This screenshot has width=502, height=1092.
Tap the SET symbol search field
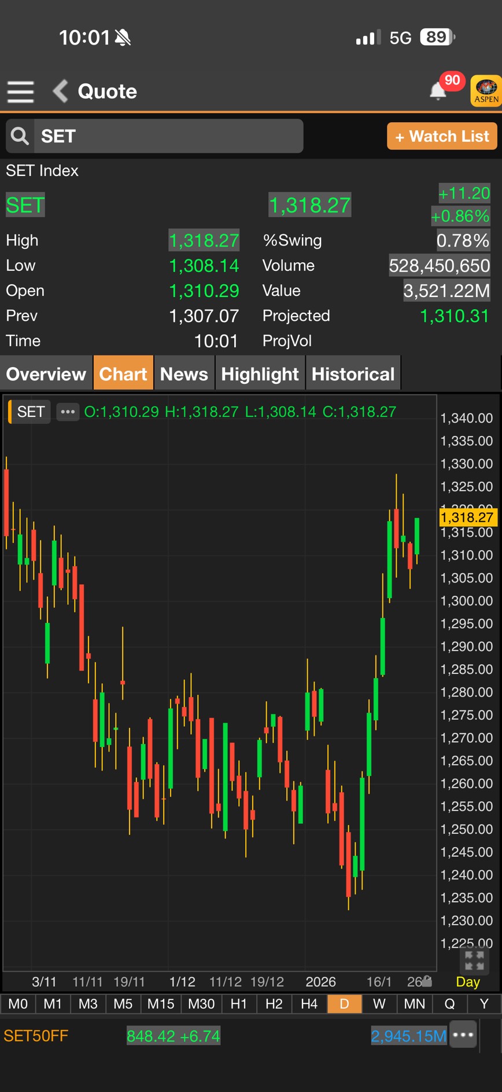click(x=168, y=136)
